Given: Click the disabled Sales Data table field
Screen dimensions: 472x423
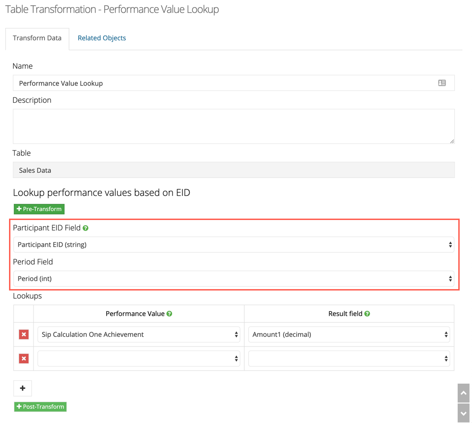Looking at the screenshot, I should [234, 170].
